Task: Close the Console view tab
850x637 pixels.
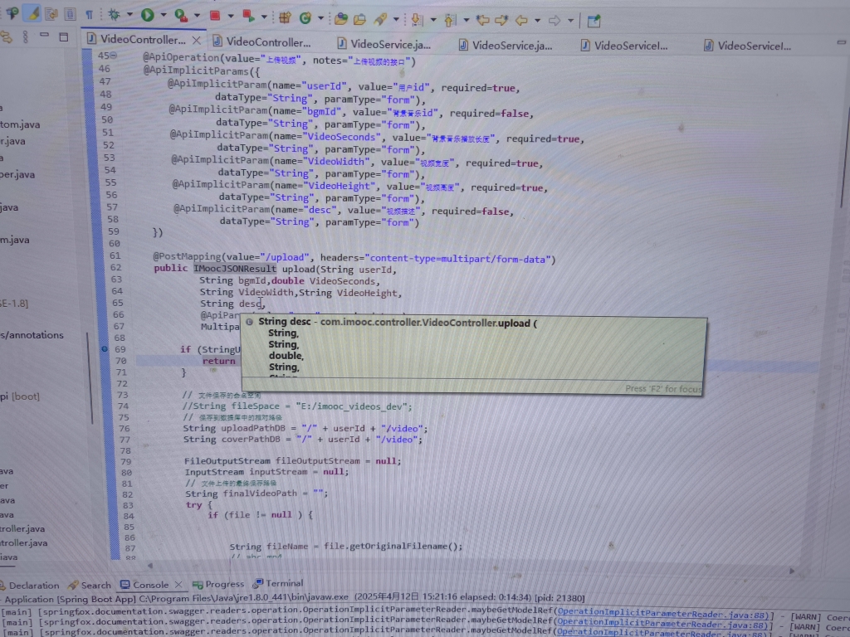Action: [178, 585]
